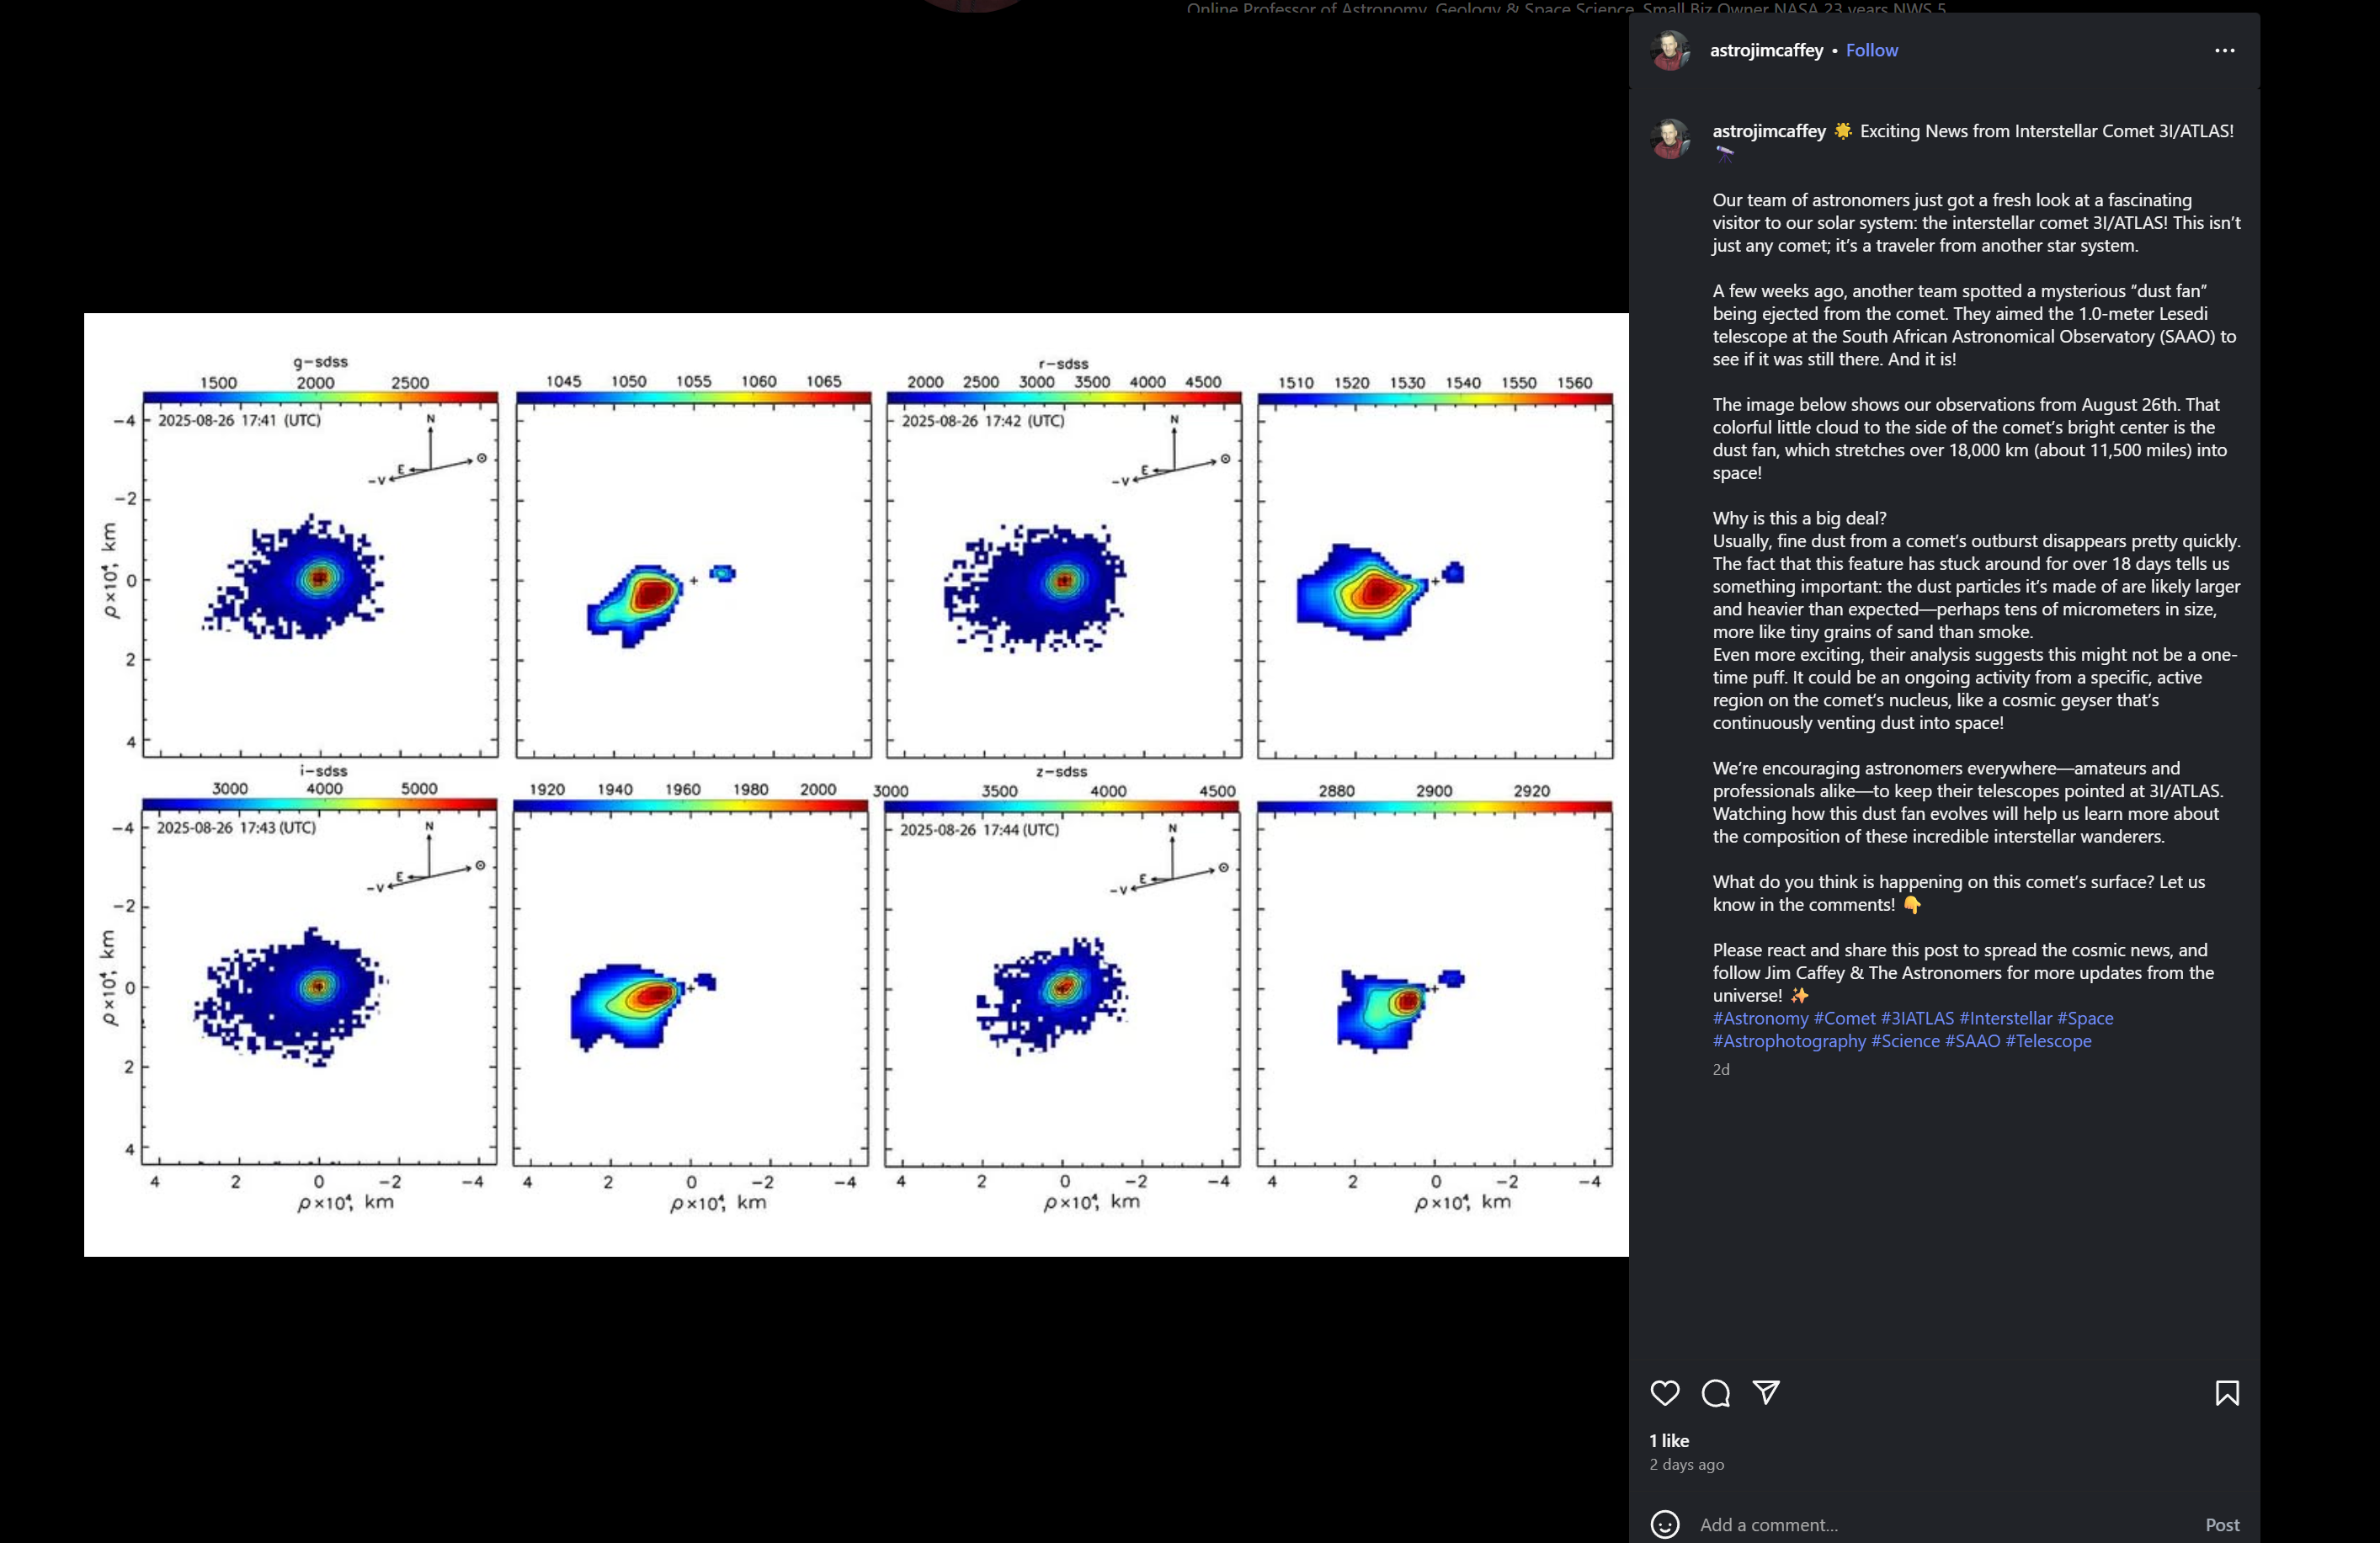Follow astrojimcaffey
This screenshot has width=2380, height=1543.
(1871, 50)
